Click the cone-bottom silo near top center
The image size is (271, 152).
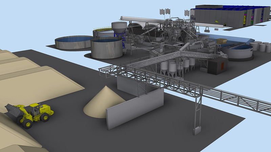[119, 28]
